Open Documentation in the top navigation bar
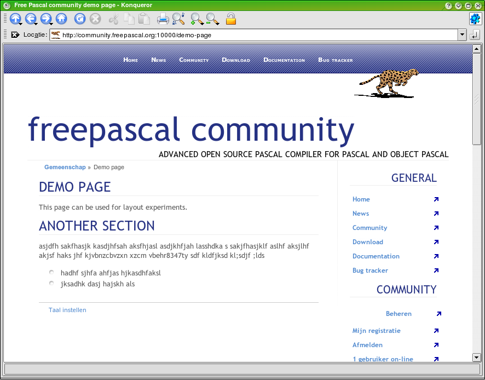Viewport: 485px width, 380px height. [x=284, y=60]
